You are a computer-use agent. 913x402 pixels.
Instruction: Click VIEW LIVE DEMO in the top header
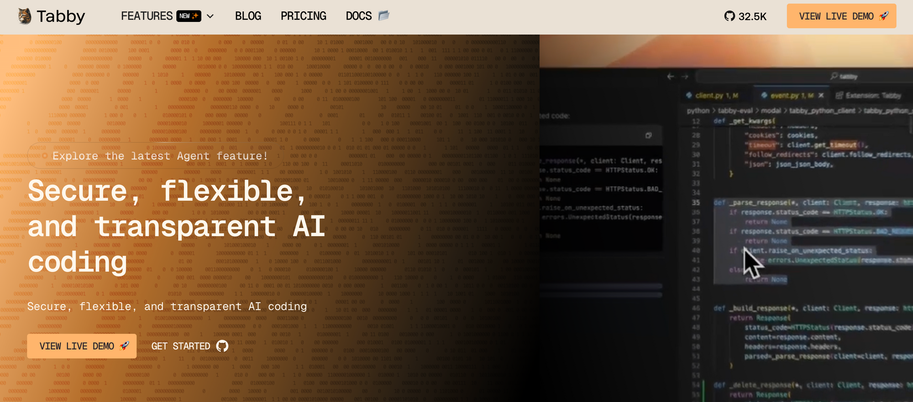click(841, 16)
